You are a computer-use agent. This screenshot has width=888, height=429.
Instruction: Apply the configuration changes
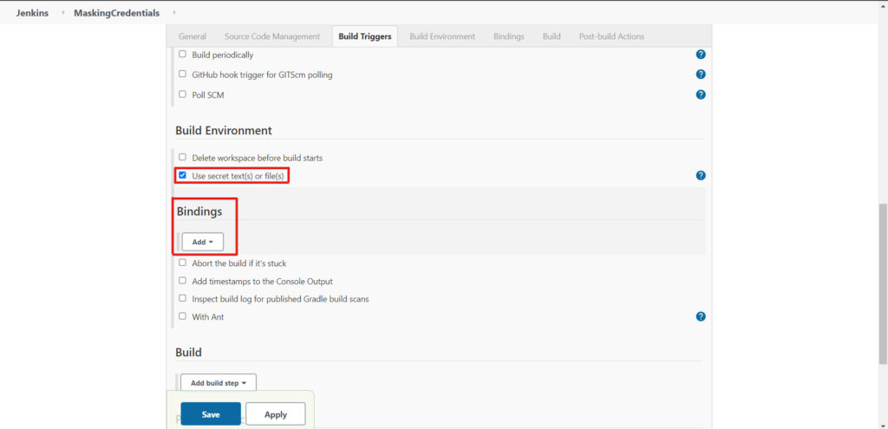click(x=276, y=414)
